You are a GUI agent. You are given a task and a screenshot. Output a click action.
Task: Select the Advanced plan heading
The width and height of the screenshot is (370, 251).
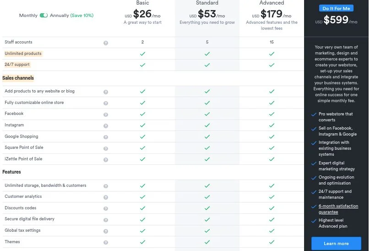[x=272, y=3]
